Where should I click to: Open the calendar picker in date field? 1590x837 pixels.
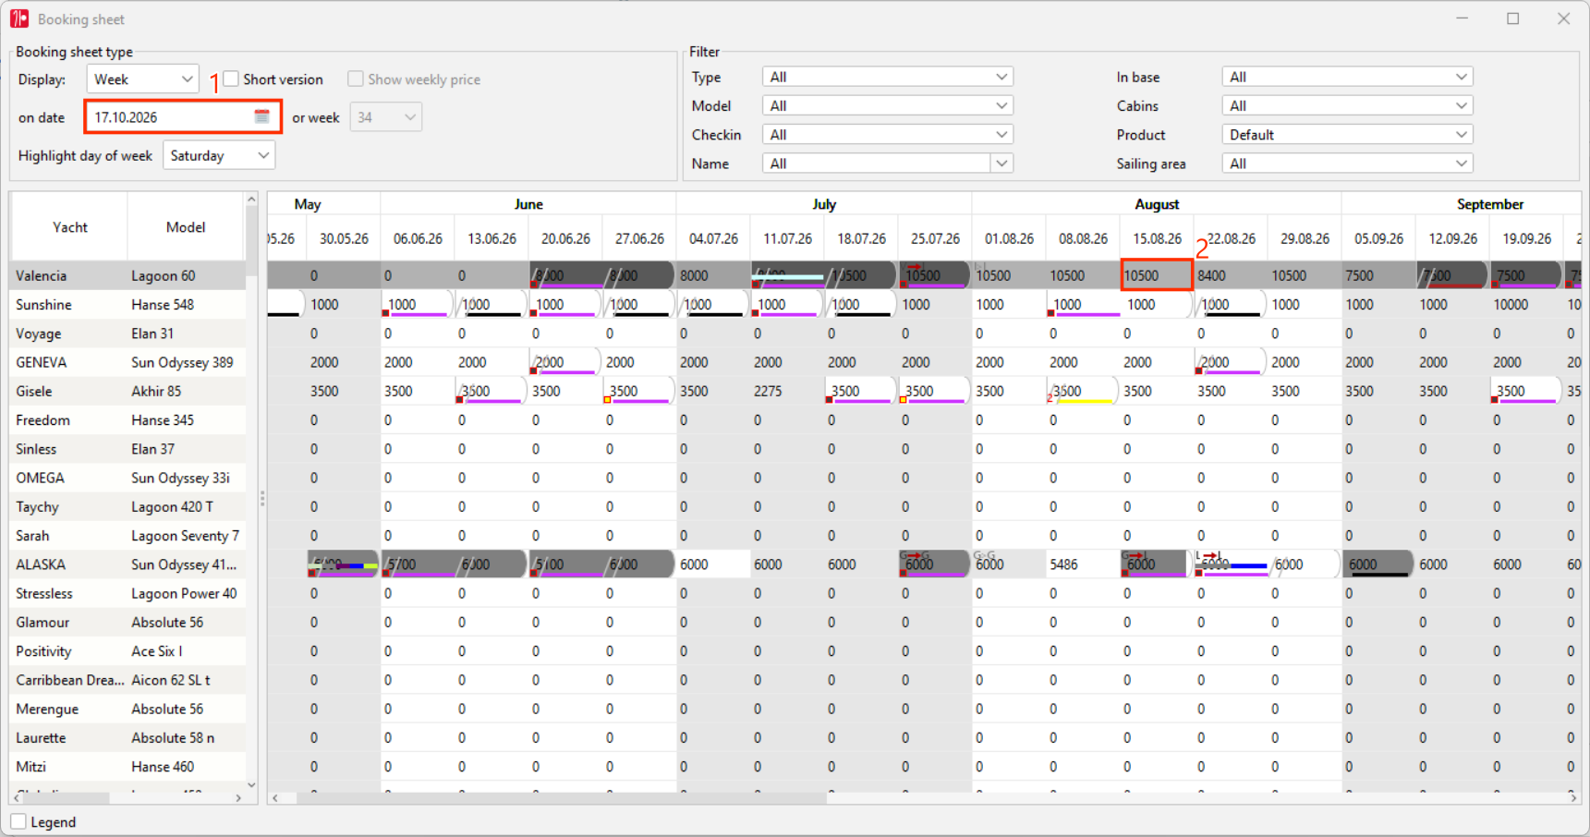coord(261,116)
